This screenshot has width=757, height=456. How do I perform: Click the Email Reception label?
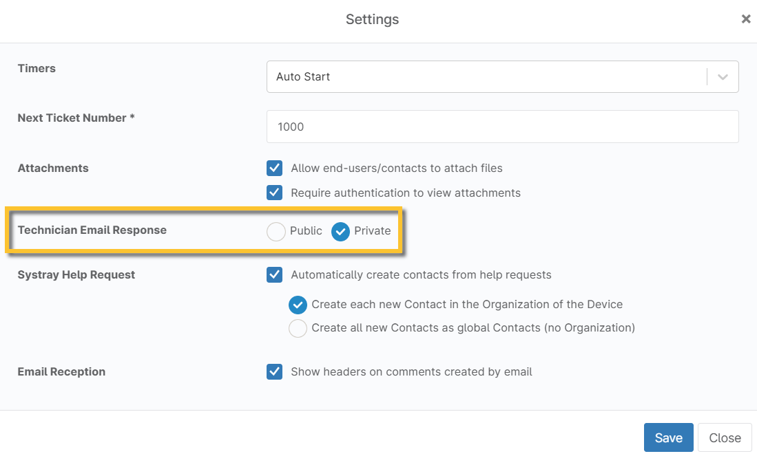click(x=61, y=371)
